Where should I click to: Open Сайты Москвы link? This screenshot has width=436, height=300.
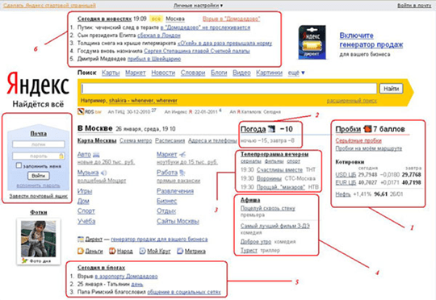click(178, 222)
